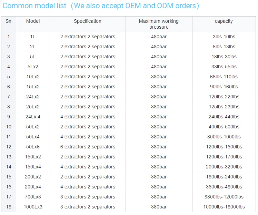Select the 3600lbs-4800lbs capacity cell
This screenshot has width=258, height=215.
pyautogui.click(x=224, y=187)
